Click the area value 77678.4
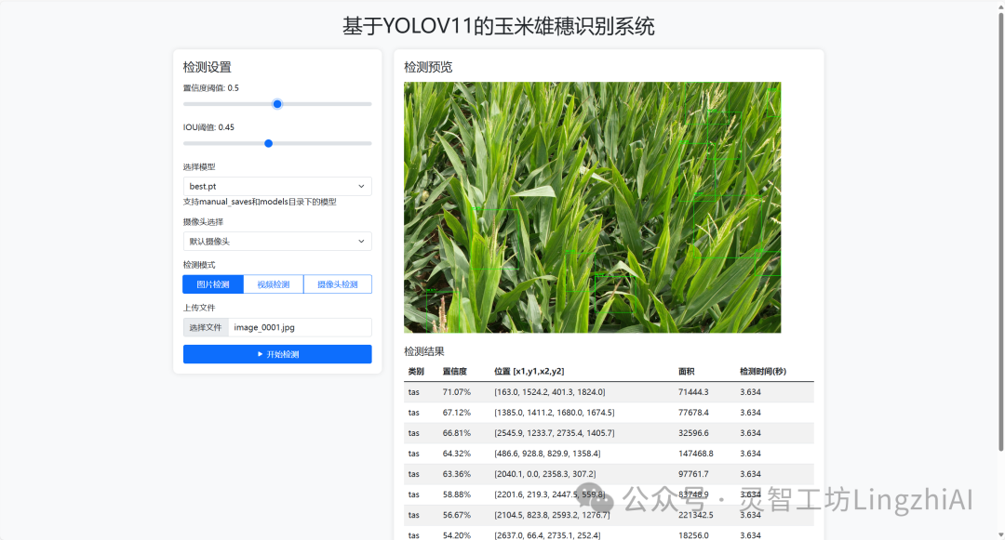The height and width of the screenshot is (540, 1005). click(x=693, y=412)
